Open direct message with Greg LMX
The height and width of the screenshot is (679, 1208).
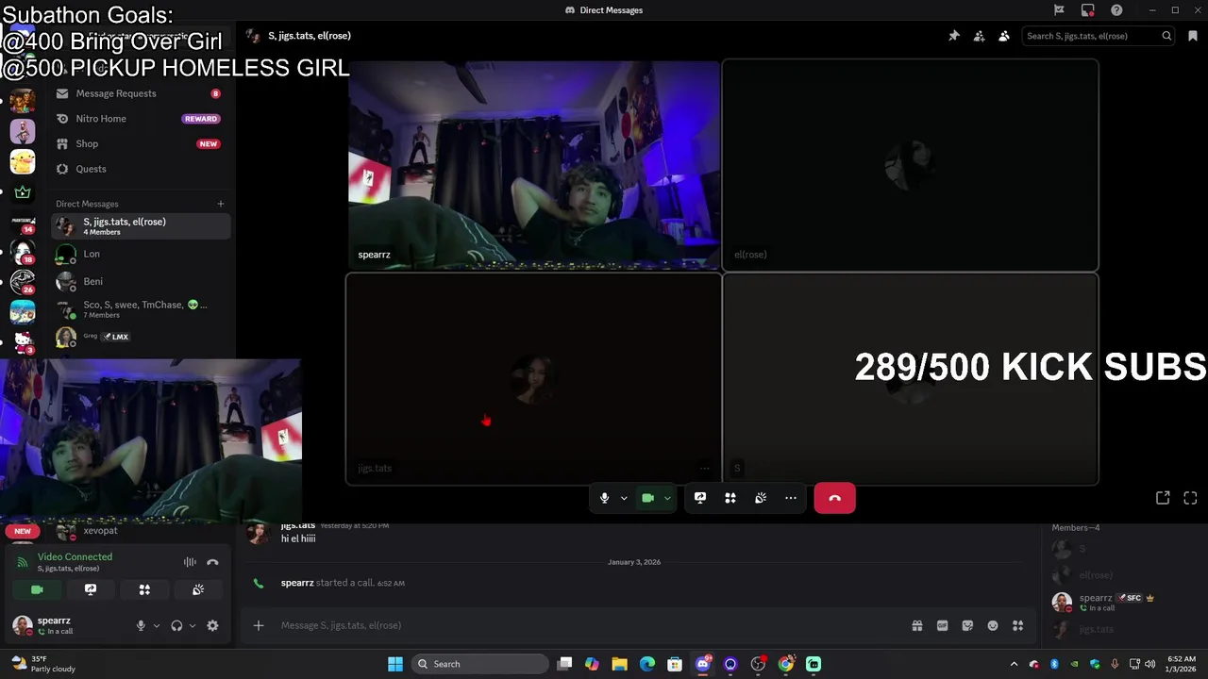(141, 337)
